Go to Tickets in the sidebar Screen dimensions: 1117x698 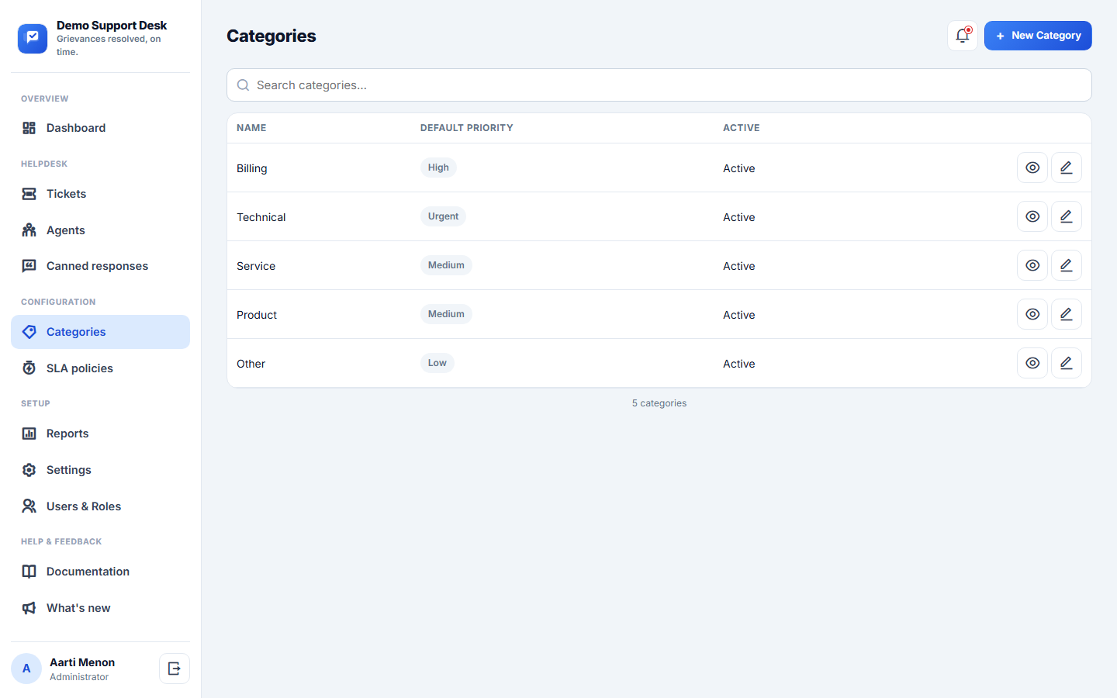point(100,194)
